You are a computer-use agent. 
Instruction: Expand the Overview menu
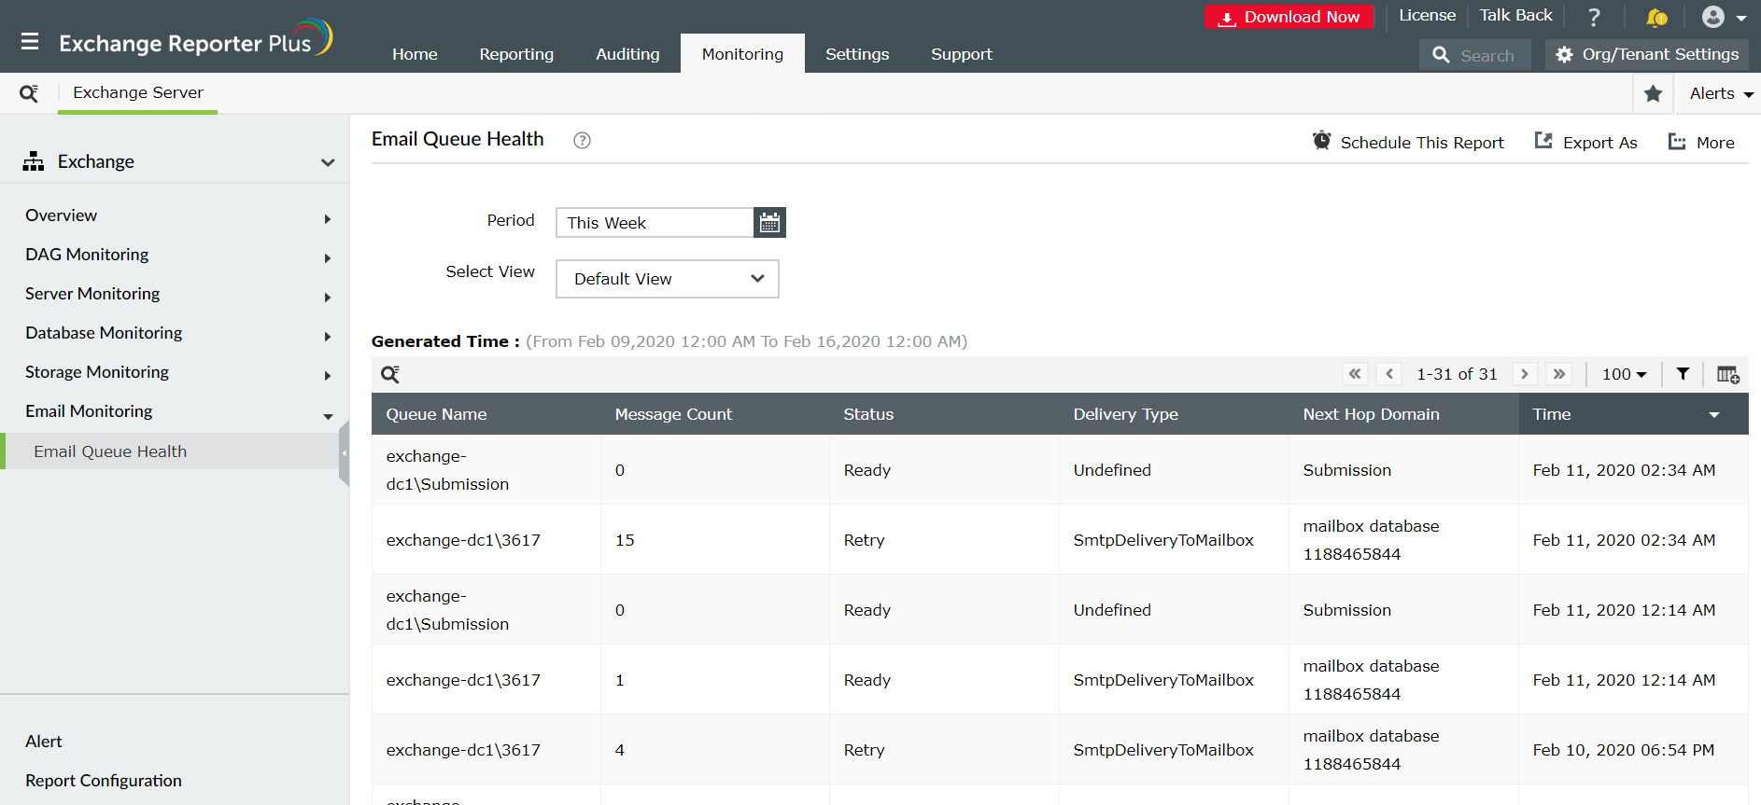coord(328,219)
